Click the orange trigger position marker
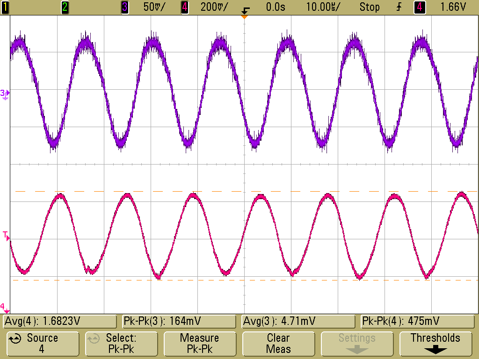 [x=244, y=17]
